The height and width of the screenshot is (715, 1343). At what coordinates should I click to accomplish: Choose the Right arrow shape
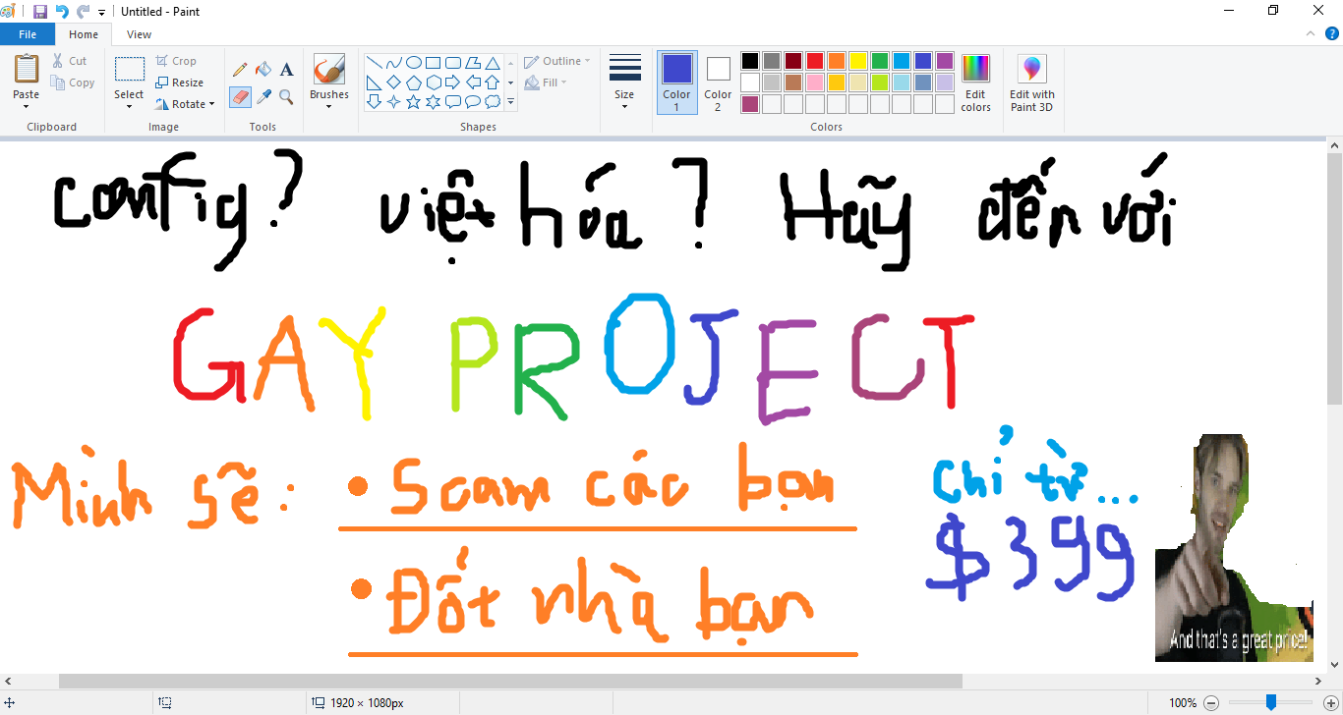[x=453, y=82]
